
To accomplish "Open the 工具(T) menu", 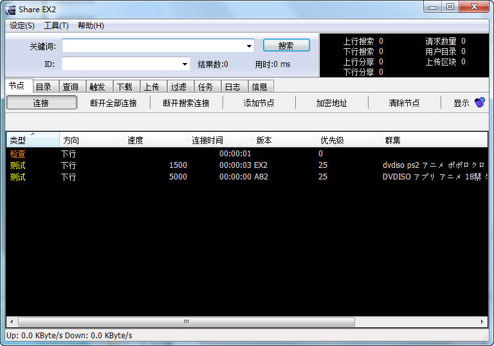I will (56, 26).
